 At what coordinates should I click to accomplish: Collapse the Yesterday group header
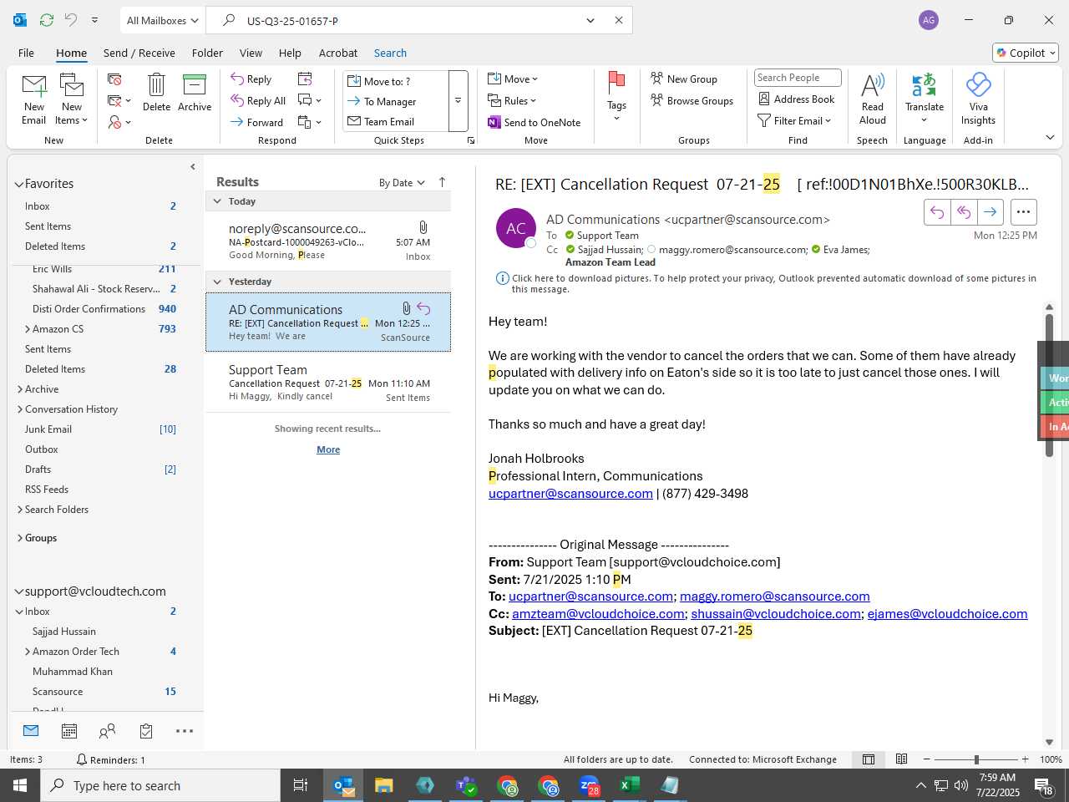(x=217, y=282)
